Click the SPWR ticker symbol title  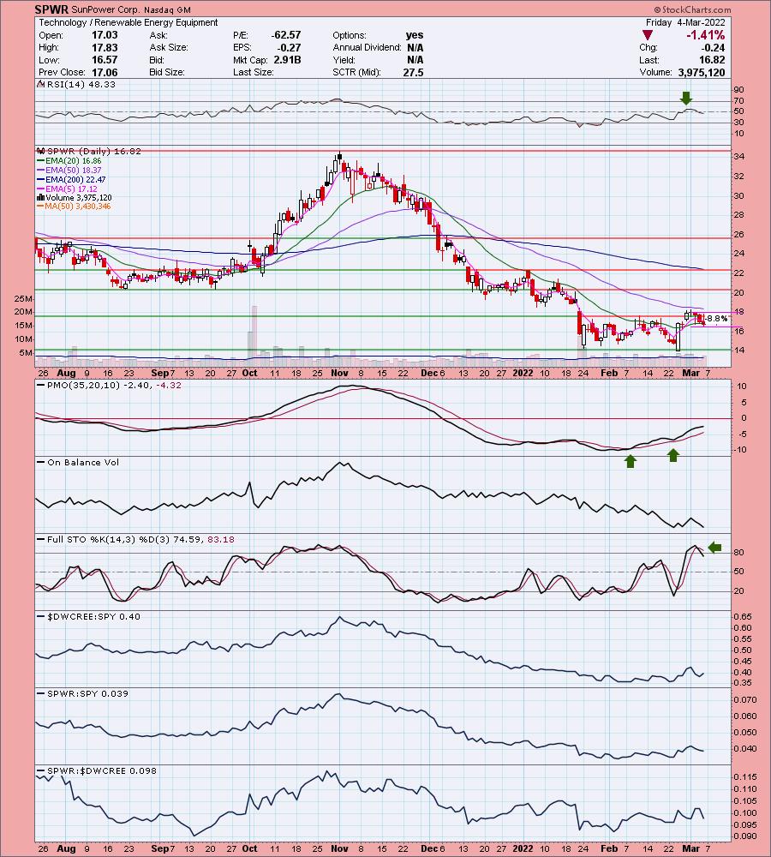click(51, 9)
